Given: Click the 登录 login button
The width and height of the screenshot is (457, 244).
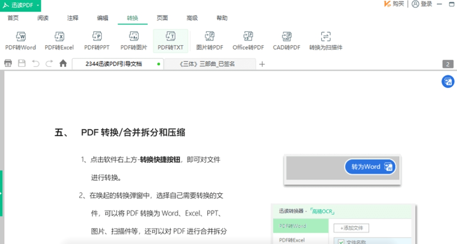Looking at the screenshot, I should [x=422, y=4].
